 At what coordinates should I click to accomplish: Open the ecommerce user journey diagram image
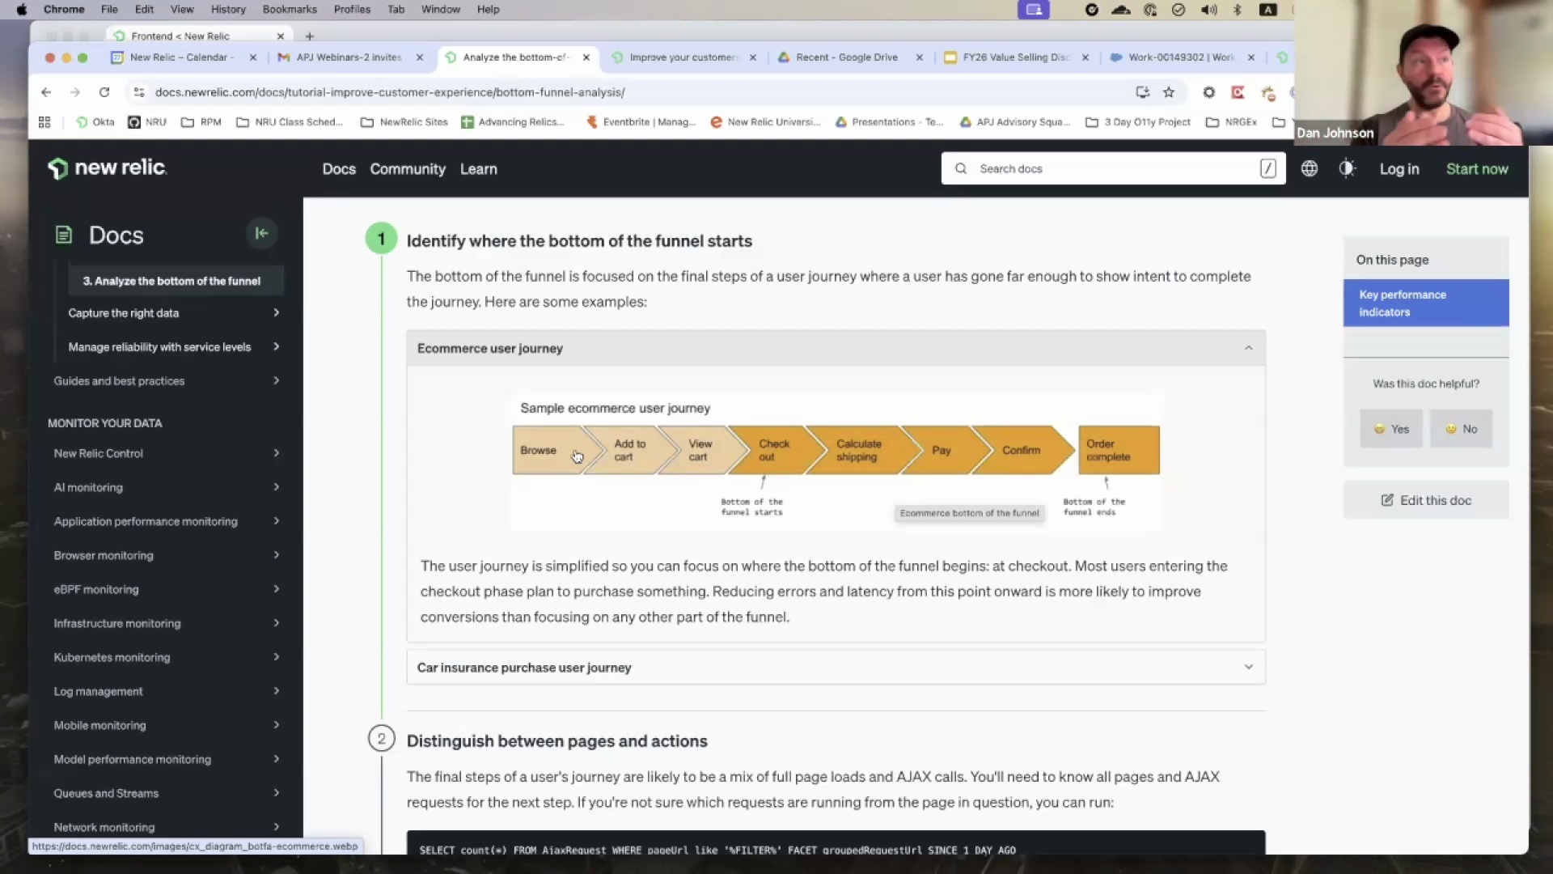click(836, 461)
